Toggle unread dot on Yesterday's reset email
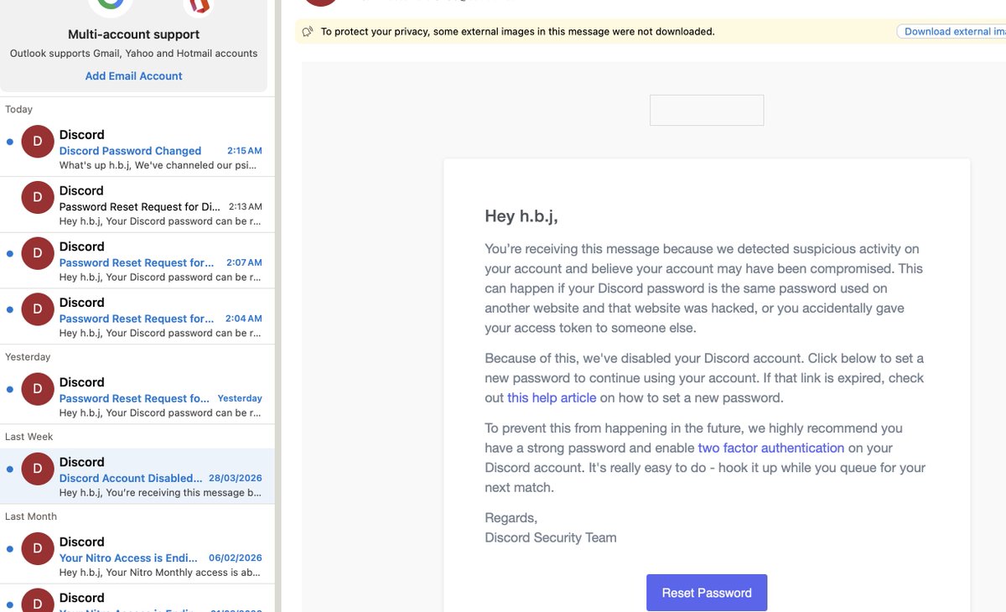Screen dimensions: 1006x612 point(9,390)
